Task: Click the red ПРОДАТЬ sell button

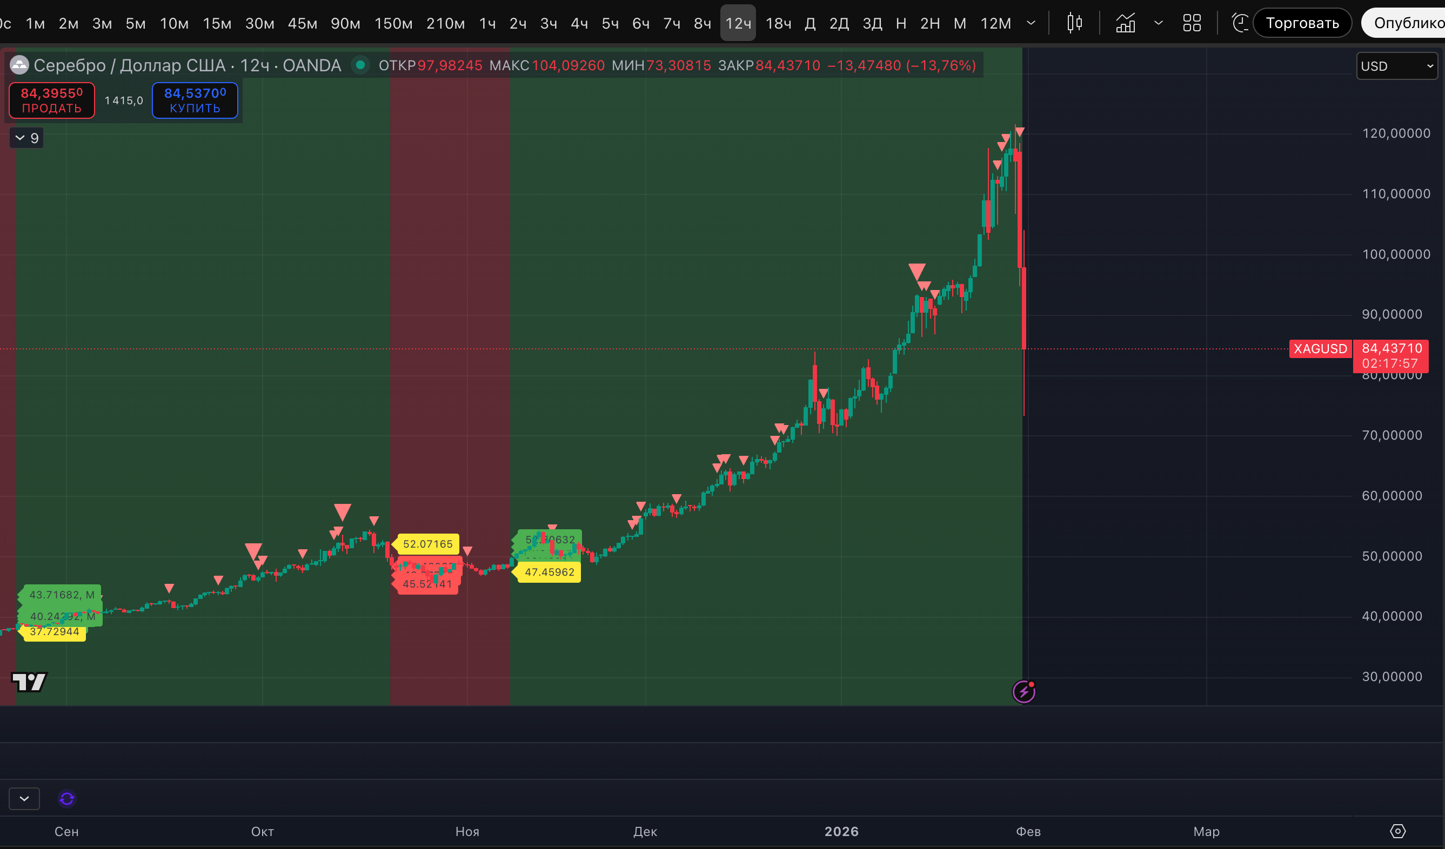Action: click(52, 100)
